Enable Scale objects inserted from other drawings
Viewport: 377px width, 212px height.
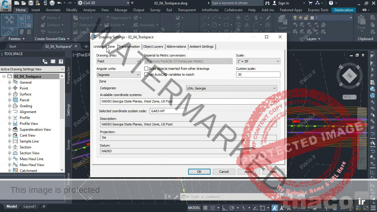click(146, 69)
